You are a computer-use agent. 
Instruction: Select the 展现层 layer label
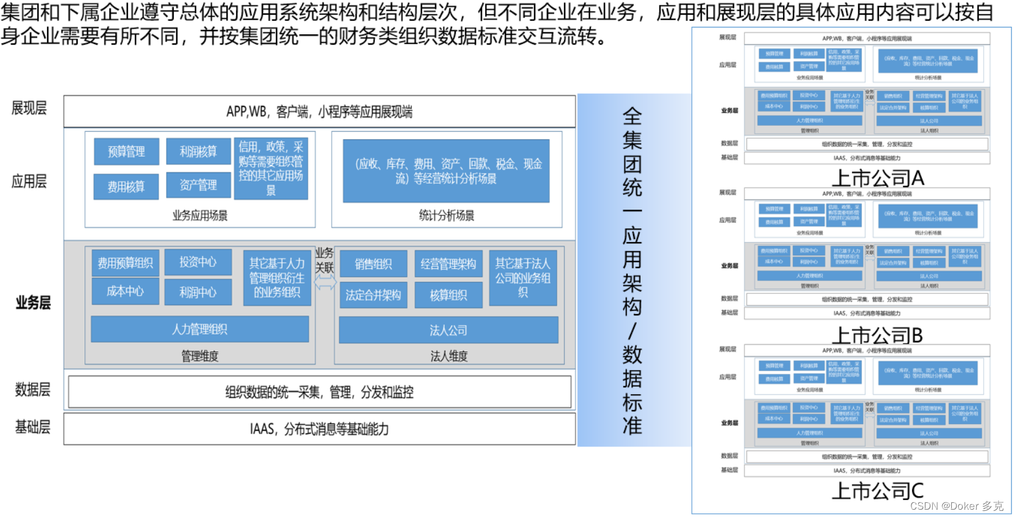(29, 108)
